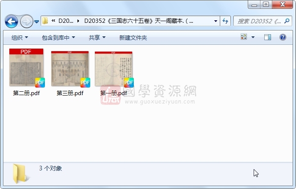The width and height of the screenshot is (296, 189).
Task: Select 第二册.pdf thumbnail
Action: pos(26,68)
